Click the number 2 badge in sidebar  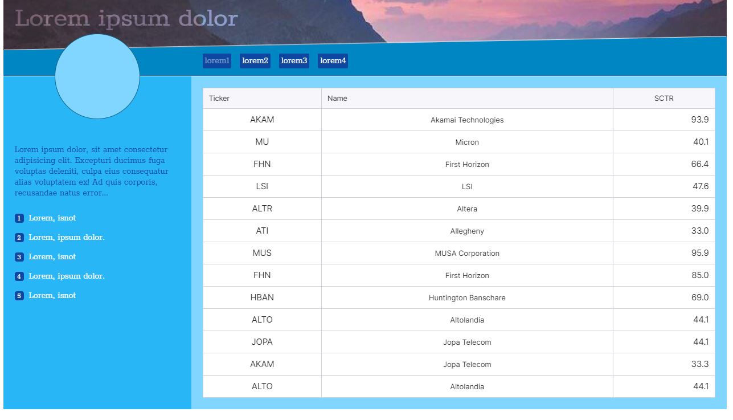pyautogui.click(x=19, y=238)
